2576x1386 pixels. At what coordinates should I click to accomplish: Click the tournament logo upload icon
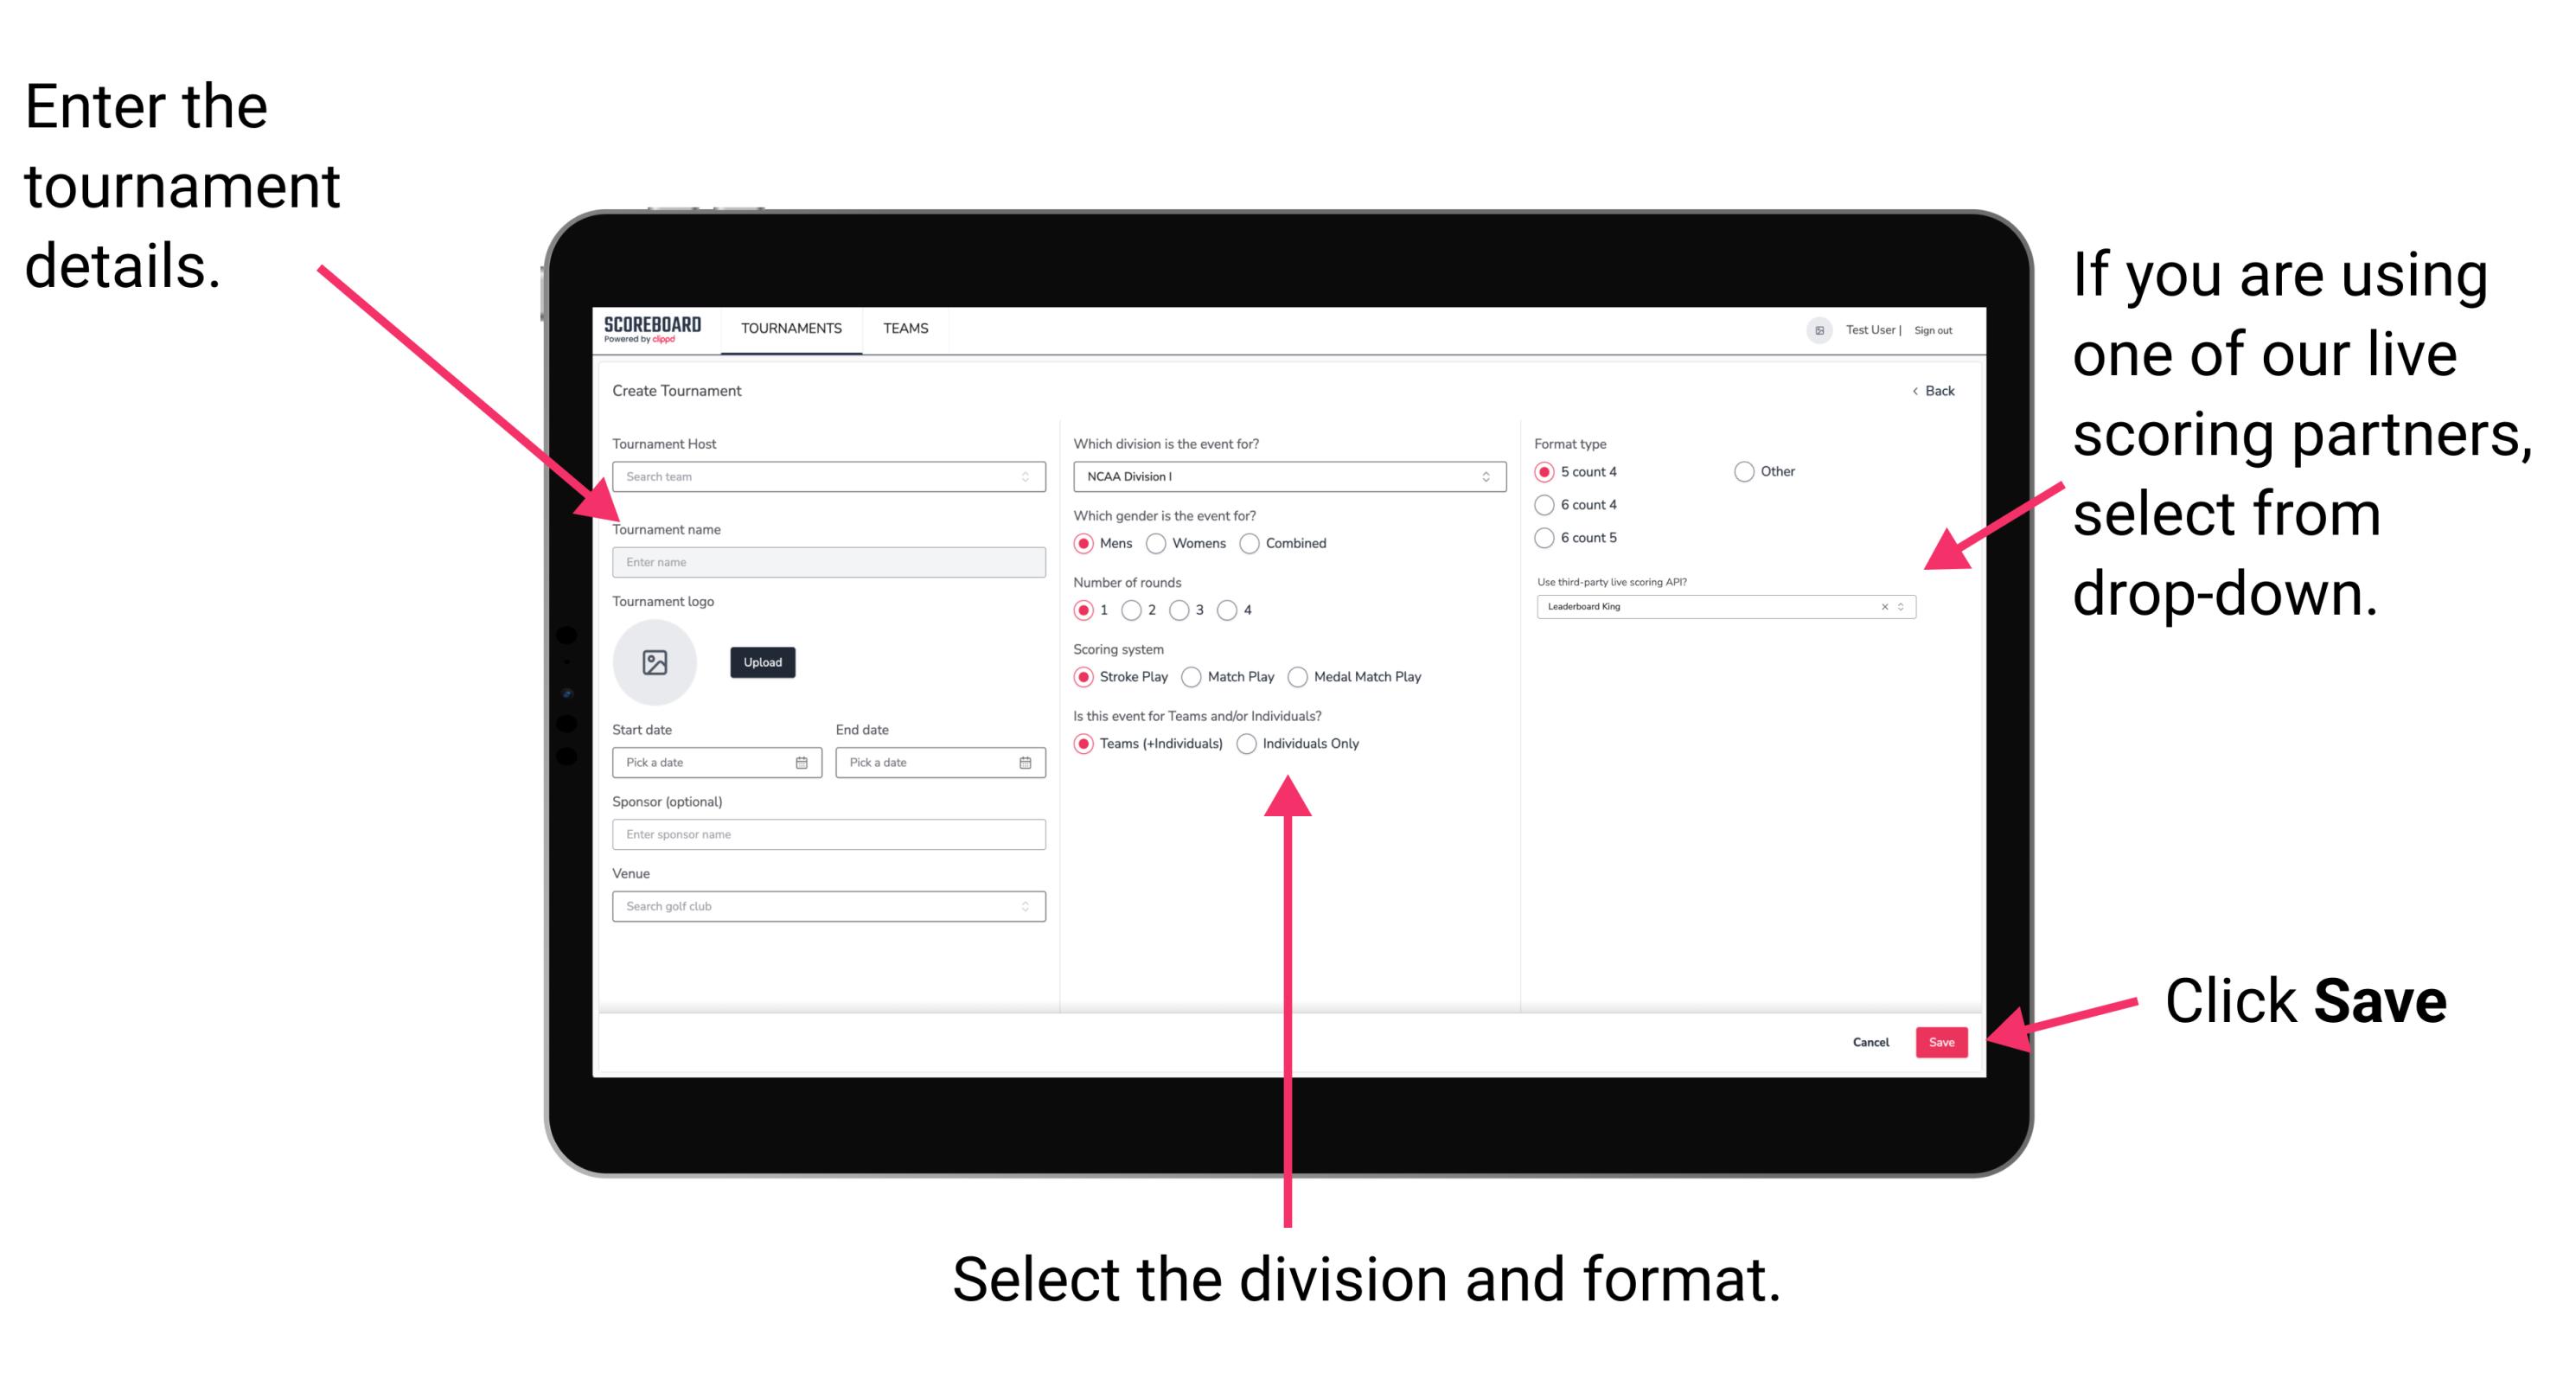coord(654,662)
